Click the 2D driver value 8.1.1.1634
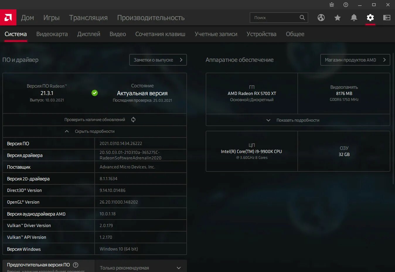The height and width of the screenshot is (272, 395). 108,178
